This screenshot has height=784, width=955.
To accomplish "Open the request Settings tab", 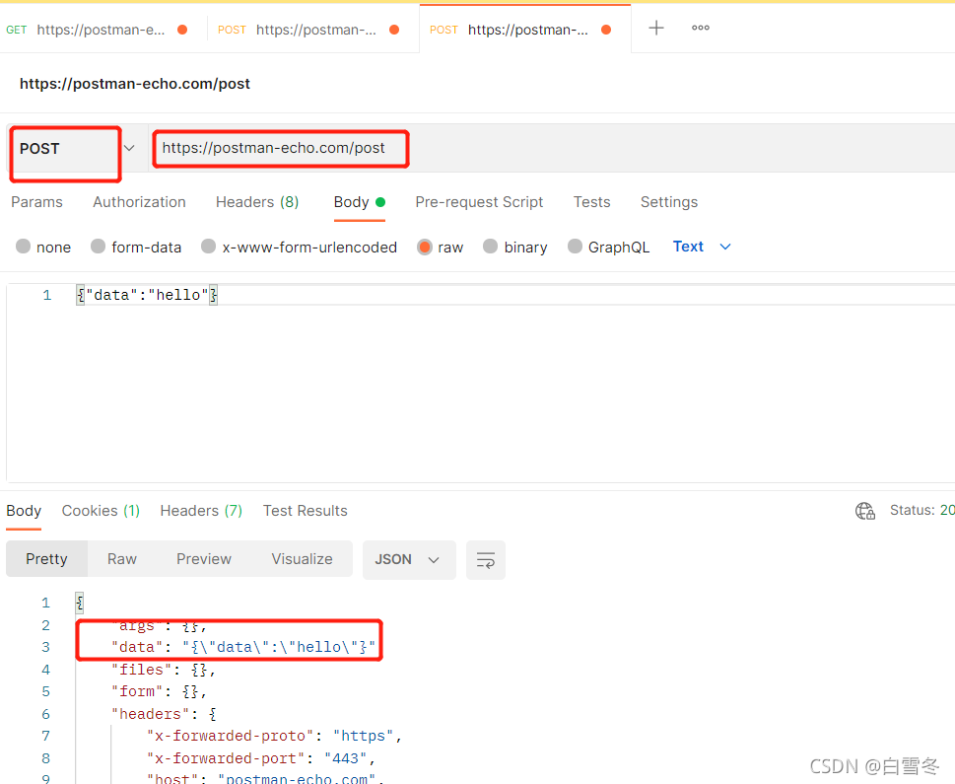I will tap(669, 202).
